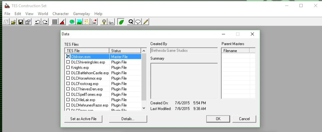Click the greyed-out version control toolbar icon
This screenshot has height=132, width=322.
coord(6,22)
